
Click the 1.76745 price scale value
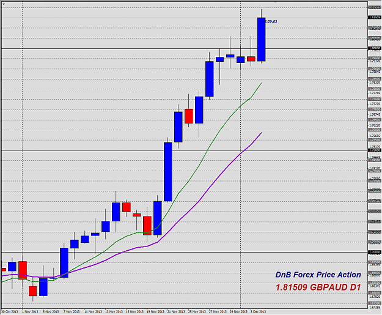(x=375, y=114)
